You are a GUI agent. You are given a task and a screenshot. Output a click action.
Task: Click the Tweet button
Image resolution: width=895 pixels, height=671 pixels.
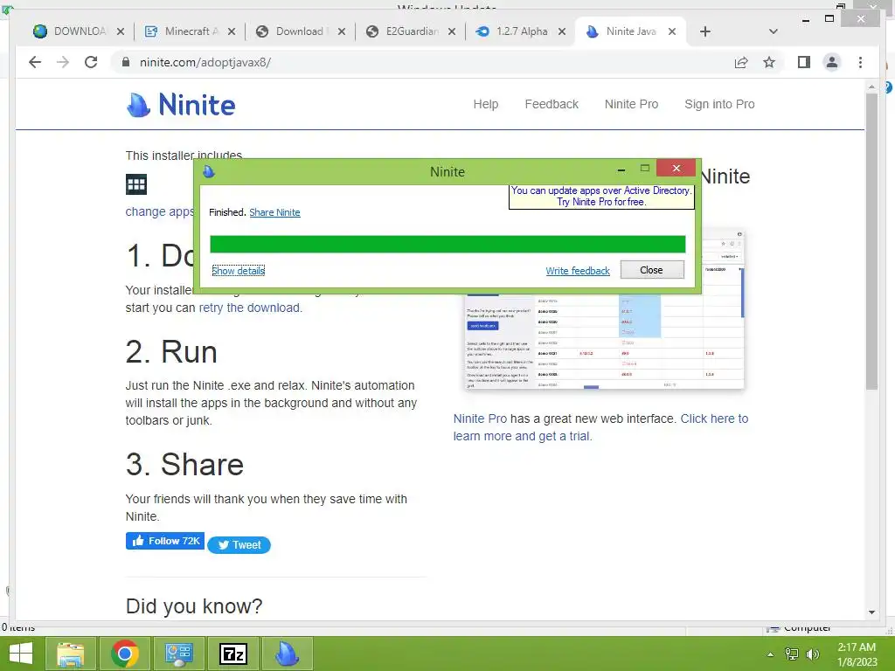point(239,545)
